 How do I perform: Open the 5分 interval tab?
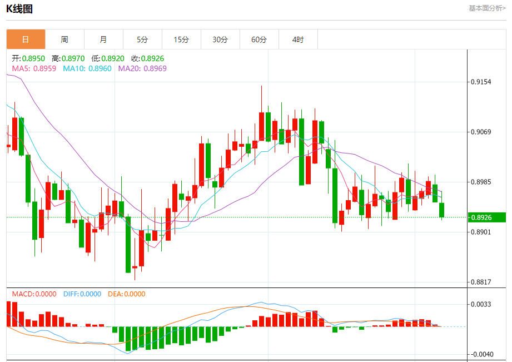coord(142,39)
